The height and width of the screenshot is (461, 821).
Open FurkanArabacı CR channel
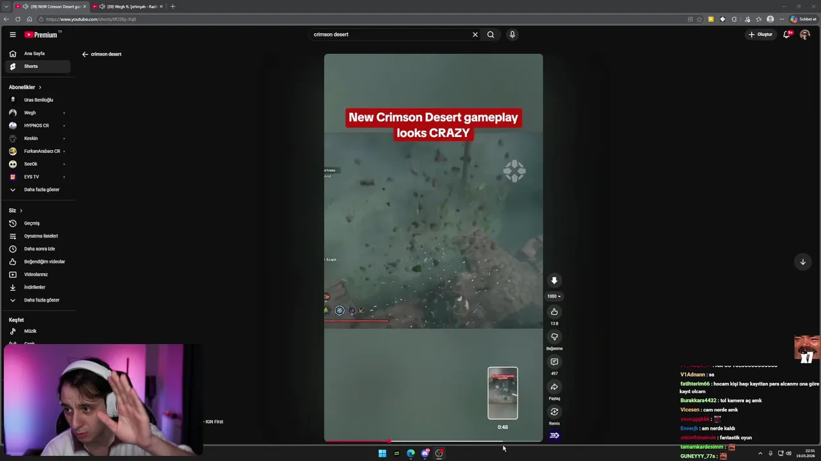37,151
